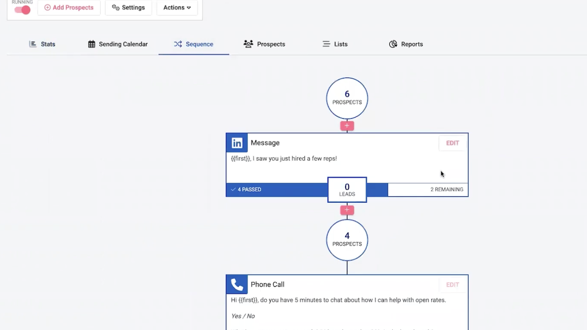The width and height of the screenshot is (587, 330).
Task: Edit the Phone Call step
Action: pos(452,285)
